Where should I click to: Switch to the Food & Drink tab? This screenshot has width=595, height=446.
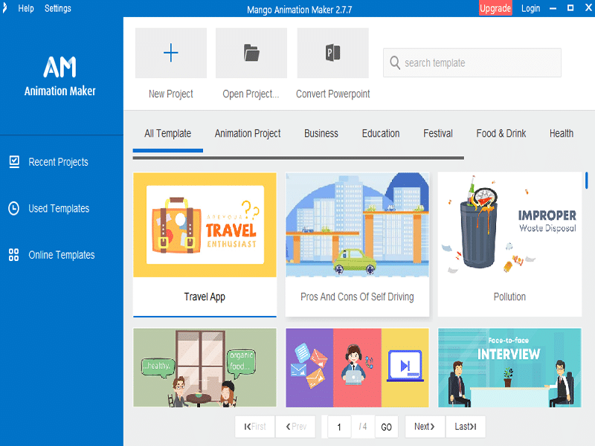click(501, 134)
